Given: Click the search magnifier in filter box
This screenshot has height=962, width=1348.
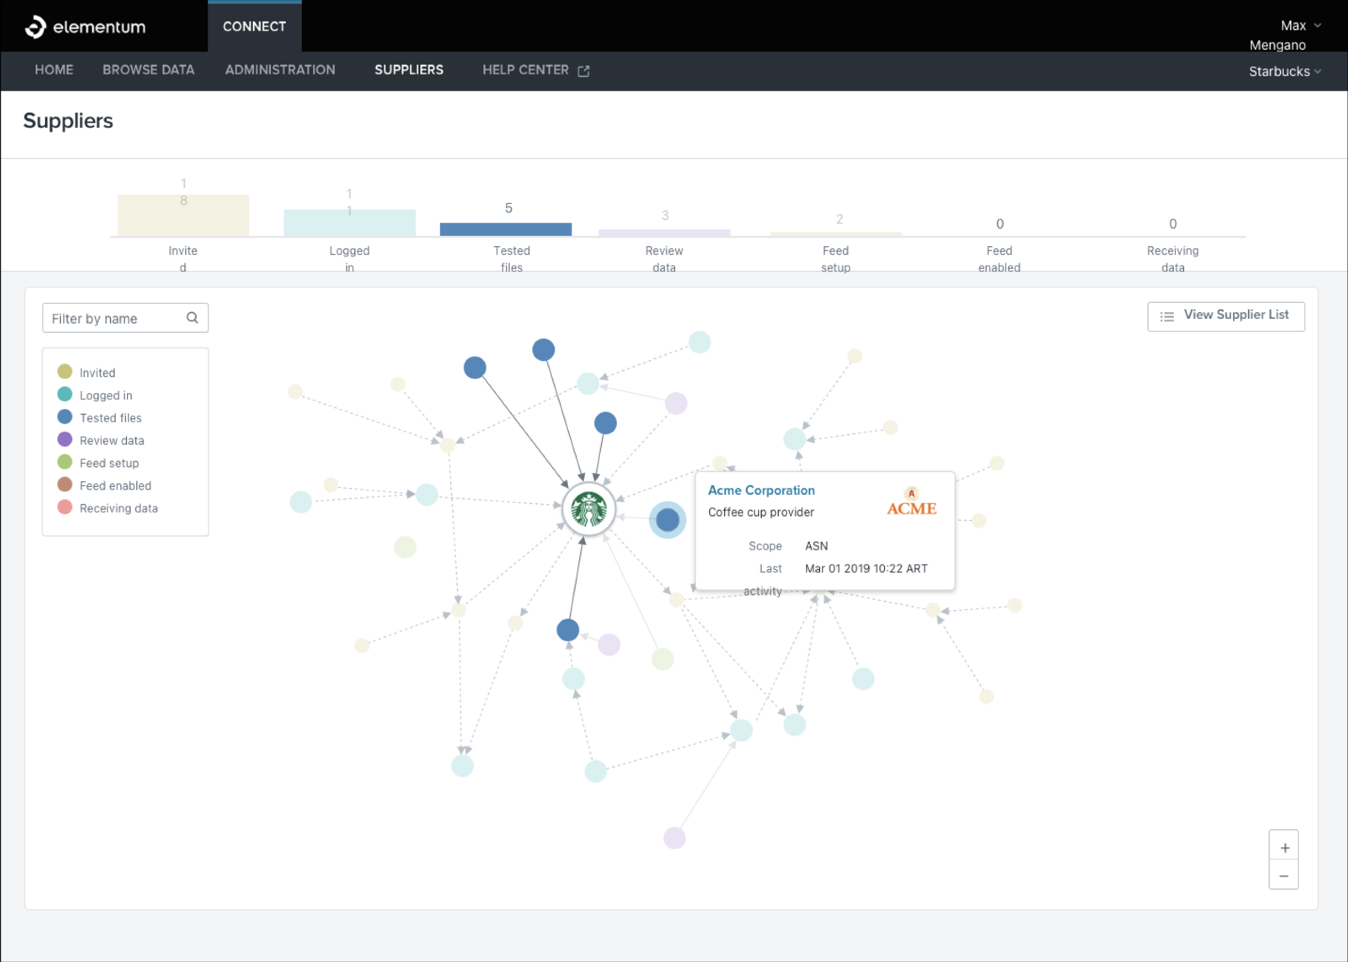Looking at the screenshot, I should [192, 318].
